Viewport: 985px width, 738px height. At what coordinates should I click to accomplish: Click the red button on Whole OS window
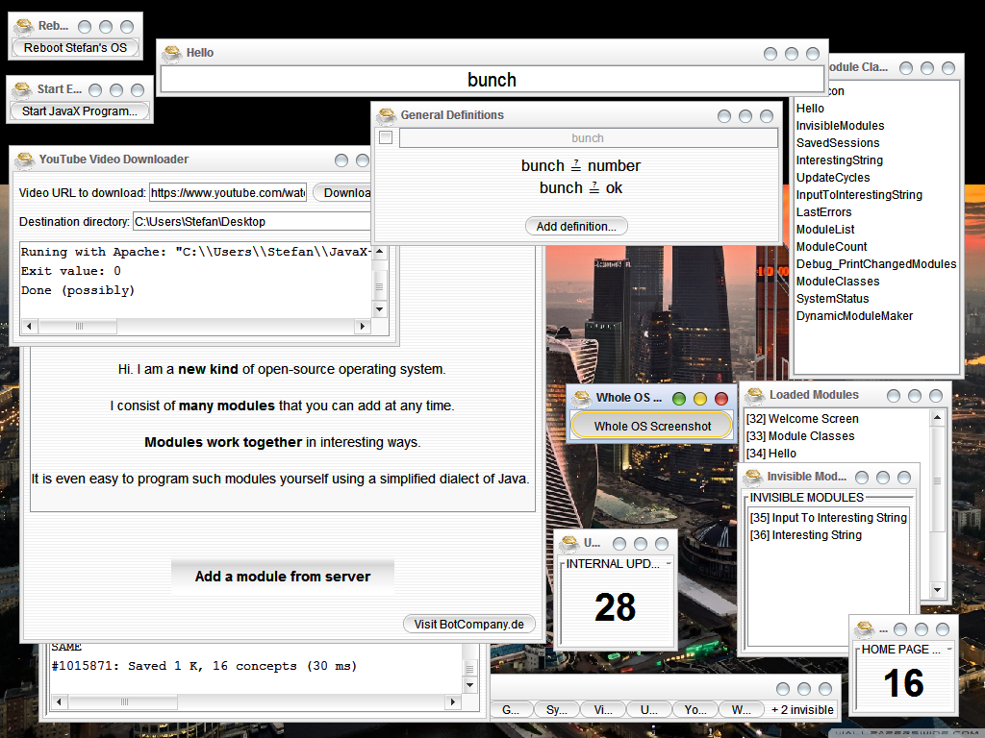pos(721,399)
